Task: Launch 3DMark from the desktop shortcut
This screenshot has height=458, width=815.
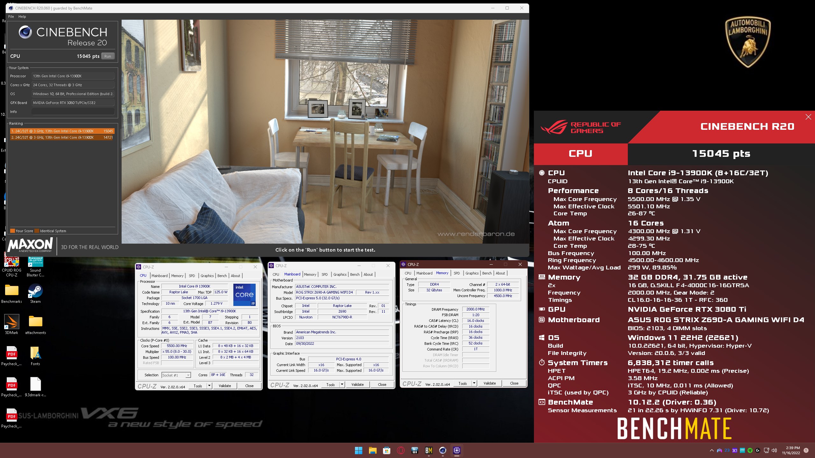Action: pyautogui.click(x=11, y=324)
